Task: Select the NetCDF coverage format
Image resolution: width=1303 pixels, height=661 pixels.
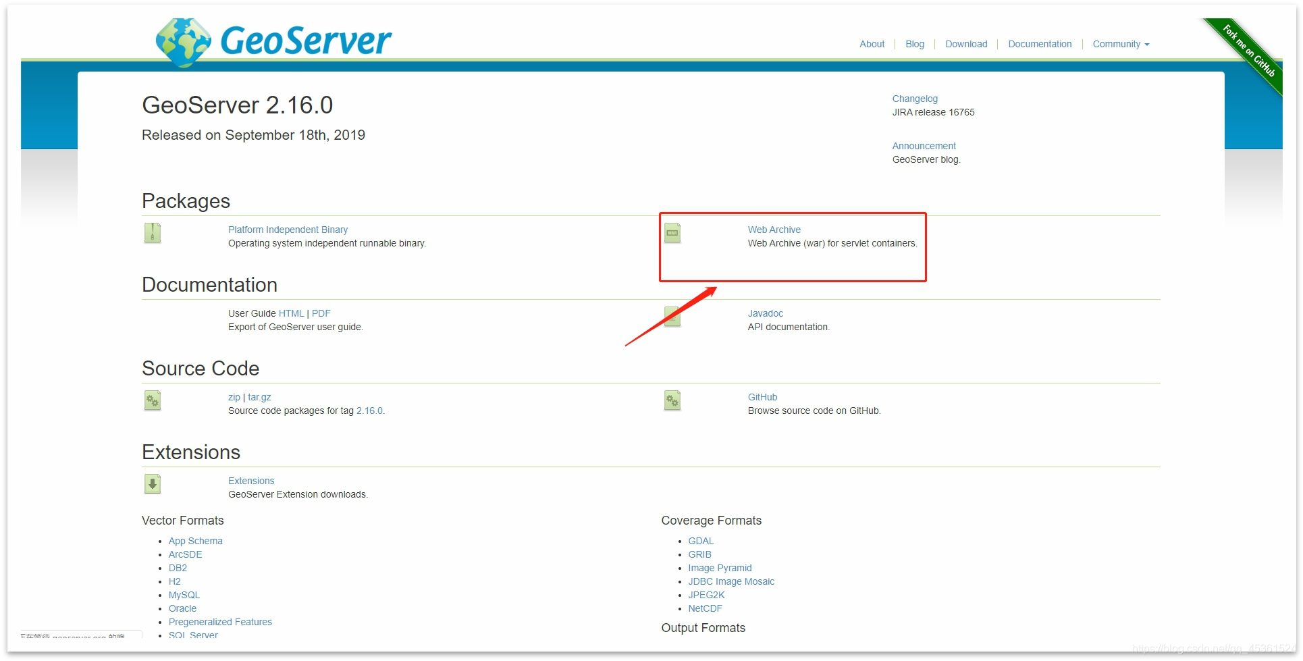Action: pyautogui.click(x=705, y=608)
